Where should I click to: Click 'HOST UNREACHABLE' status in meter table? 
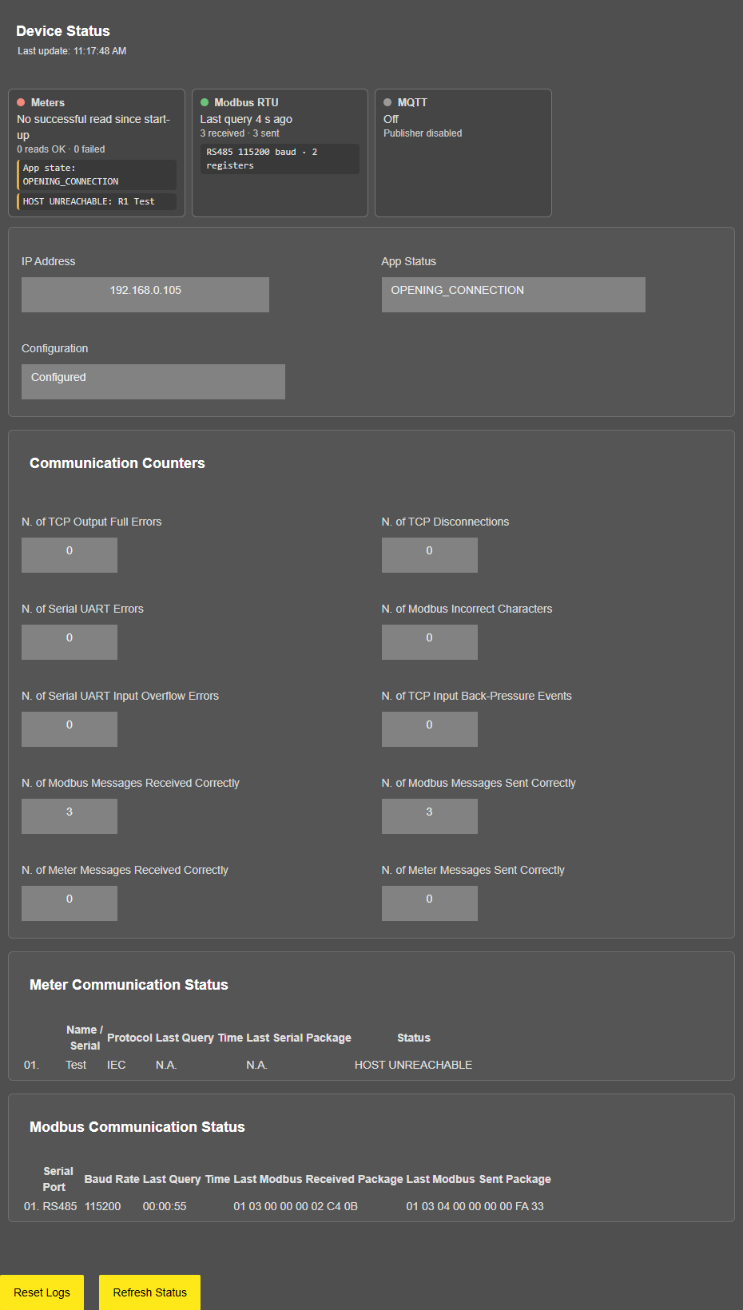pyautogui.click(x=413, y=1065)
